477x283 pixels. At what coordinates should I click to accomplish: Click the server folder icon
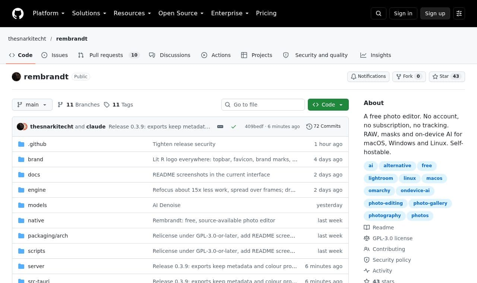pyautogui.click(x=21, y=266)
